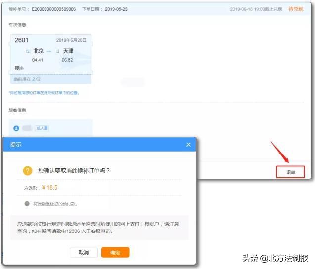Click the refund notice paragraph mentioning 12306
Viewport: 315px width, 269px height.
98,228
